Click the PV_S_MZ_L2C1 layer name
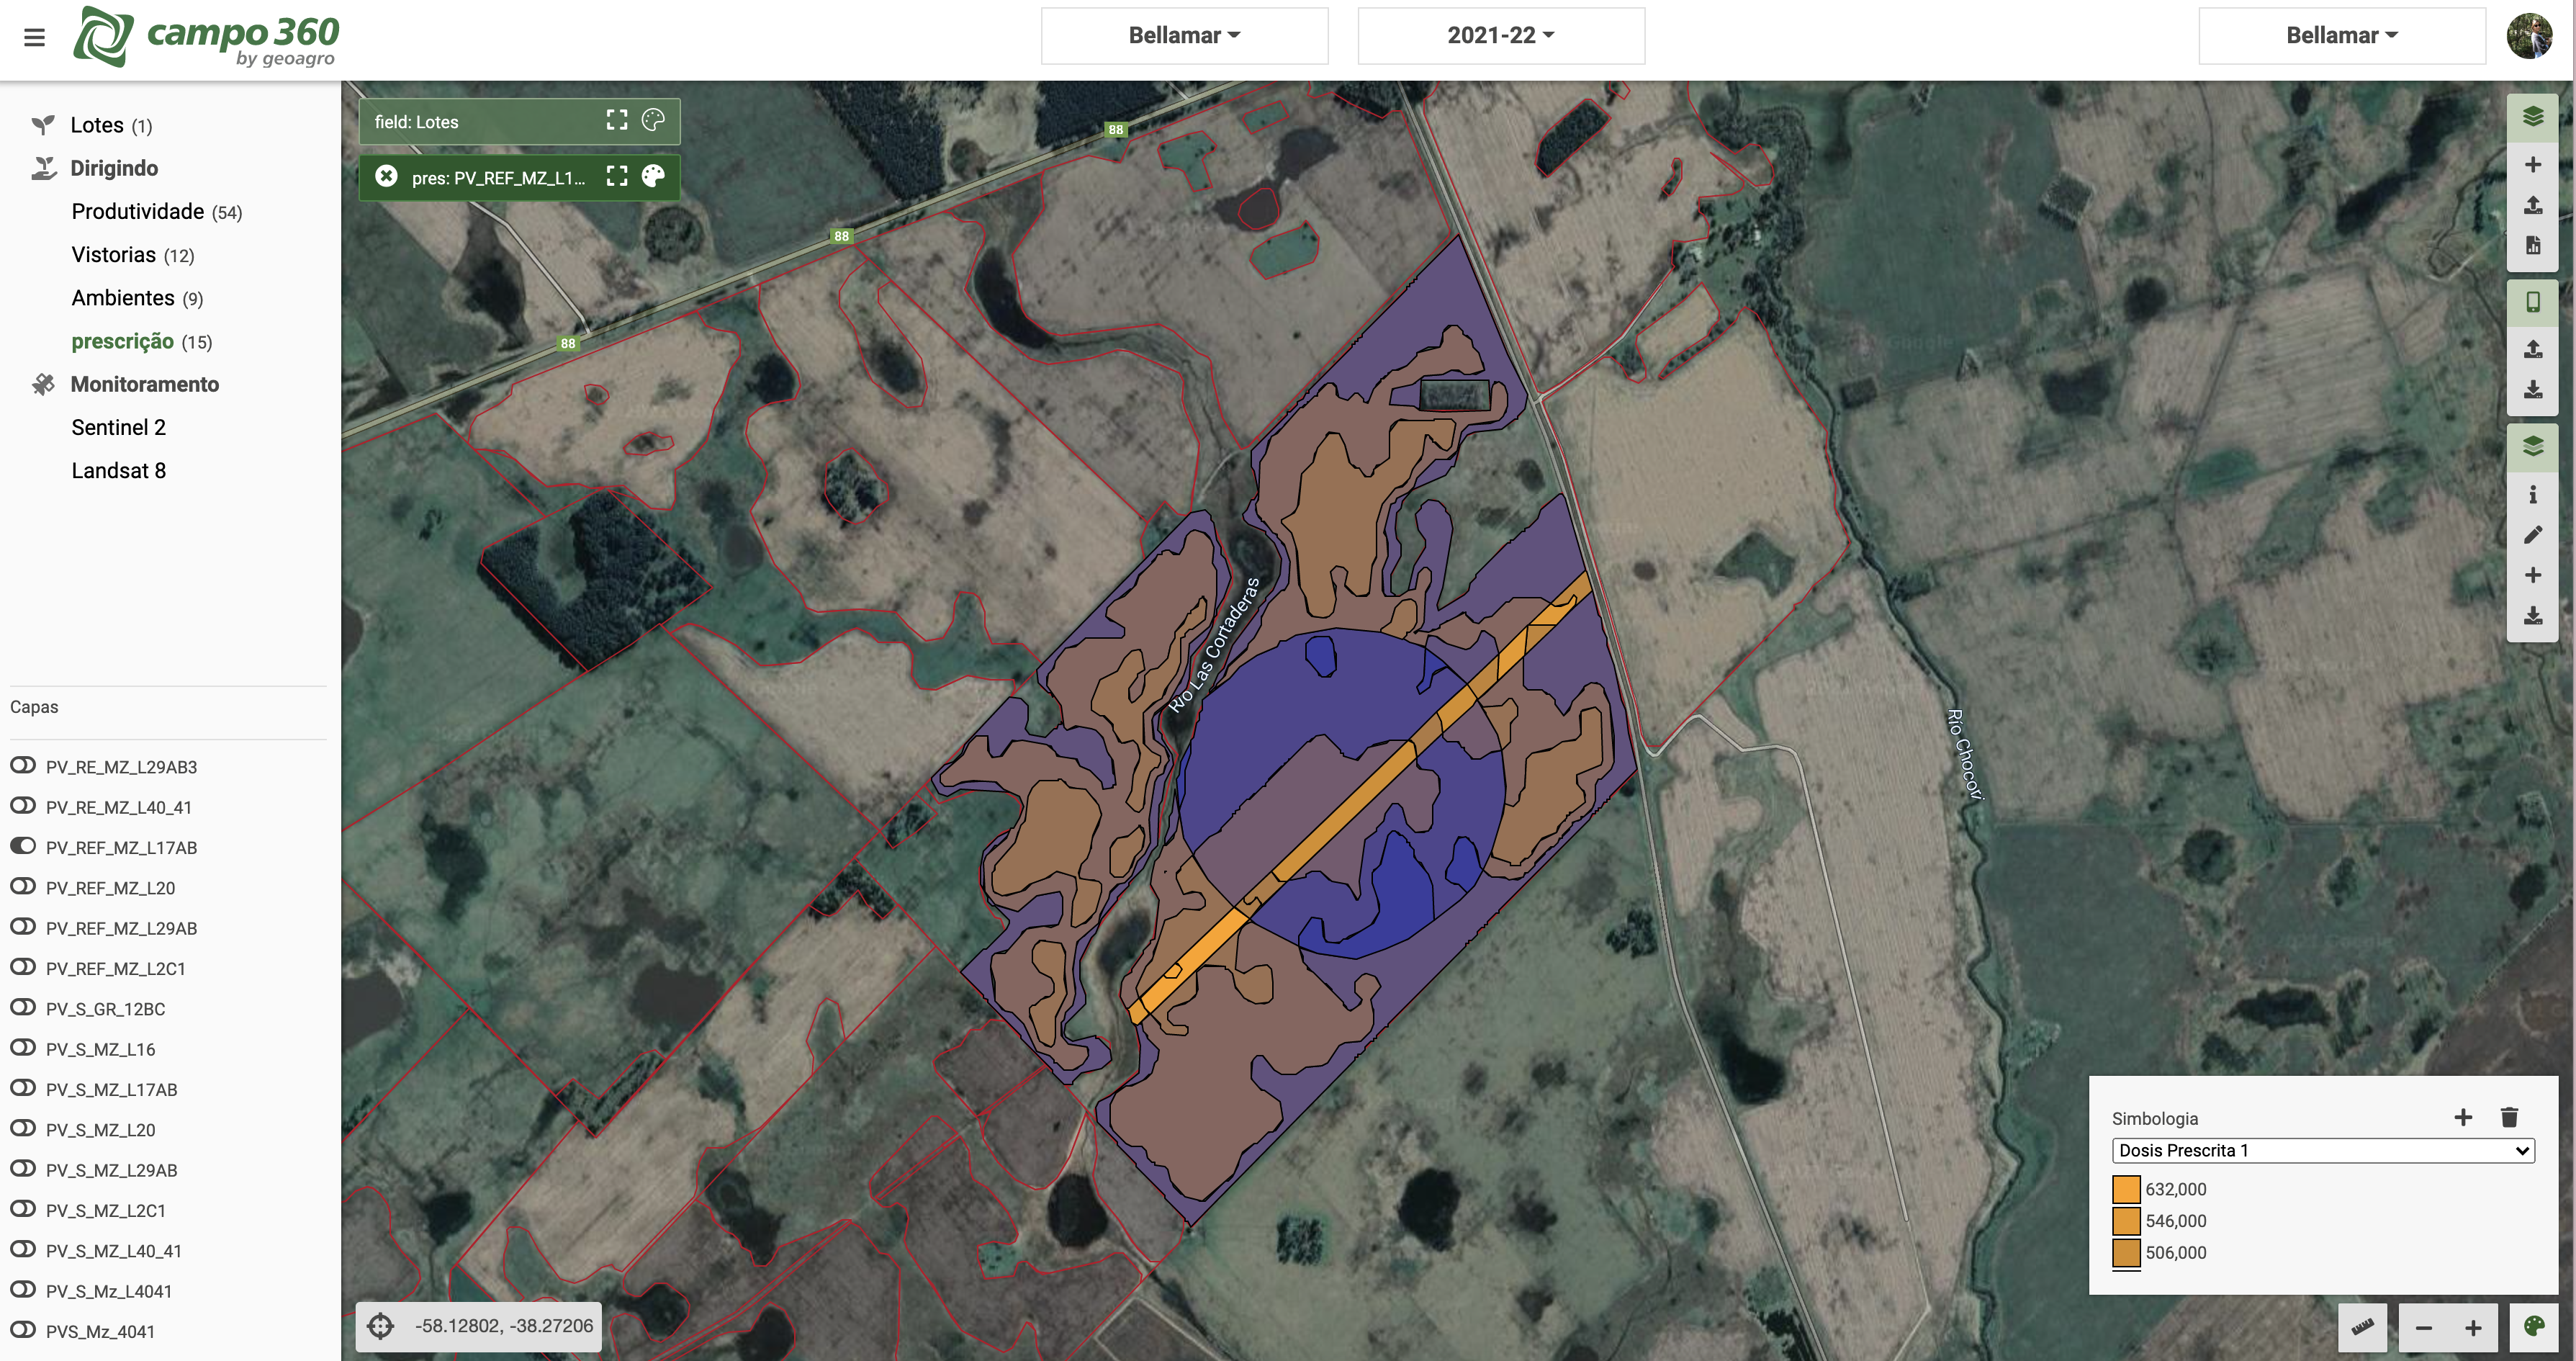The width and height of the screenshot is (2576, 1361). (105, 1210)
